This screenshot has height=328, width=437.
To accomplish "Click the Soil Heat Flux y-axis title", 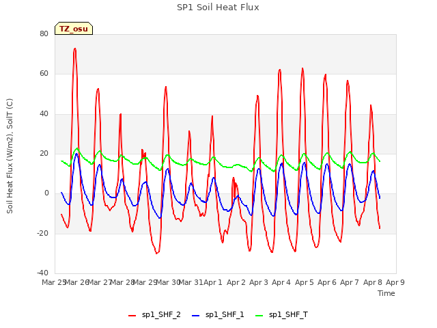I will point(10,156).
